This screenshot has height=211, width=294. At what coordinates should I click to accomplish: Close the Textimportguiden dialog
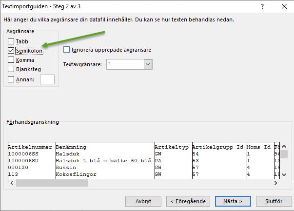284,7
